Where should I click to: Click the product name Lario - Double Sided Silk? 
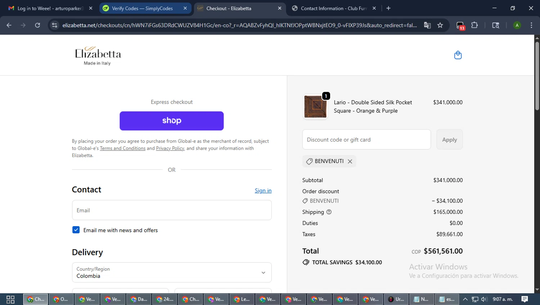coord(373,107)
